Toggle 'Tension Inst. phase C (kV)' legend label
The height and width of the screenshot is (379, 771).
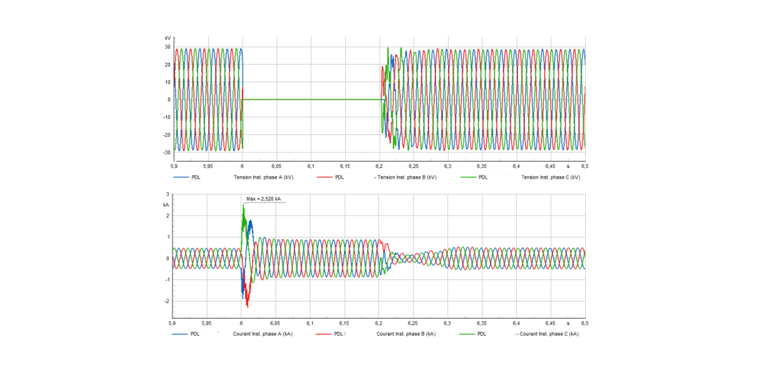click(x=551, y=177)
